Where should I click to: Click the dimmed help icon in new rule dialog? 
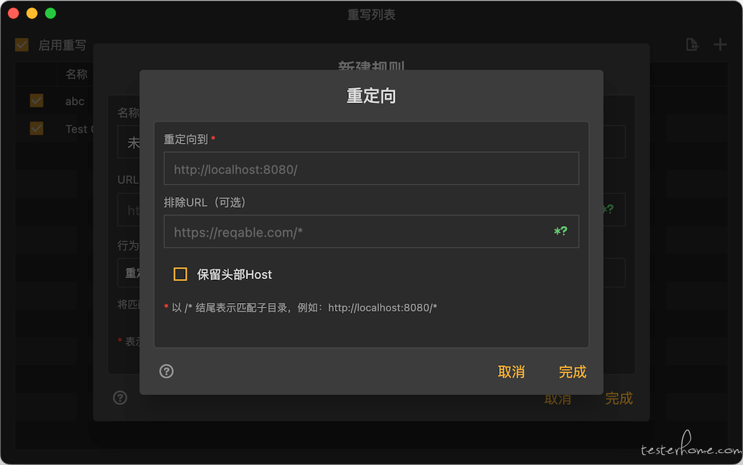tap(120, 398)
